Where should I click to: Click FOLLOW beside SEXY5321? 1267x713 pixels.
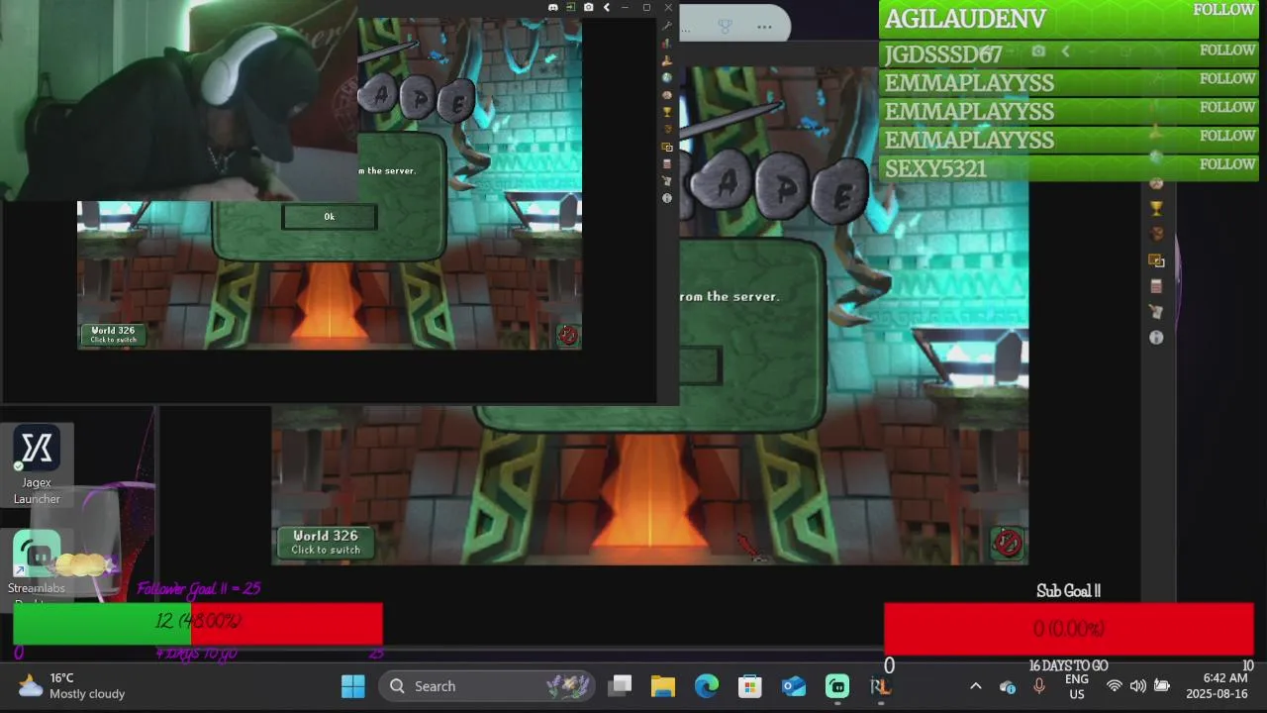click(x=1227, y=164)
